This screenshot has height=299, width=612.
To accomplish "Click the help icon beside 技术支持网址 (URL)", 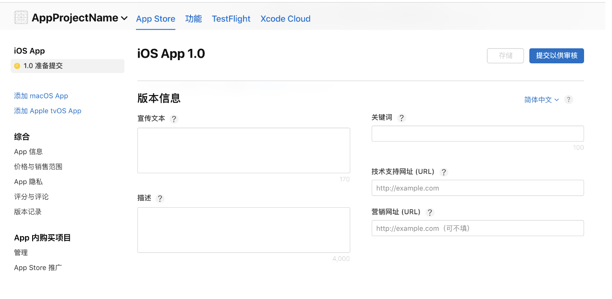I will coord(444,172).
